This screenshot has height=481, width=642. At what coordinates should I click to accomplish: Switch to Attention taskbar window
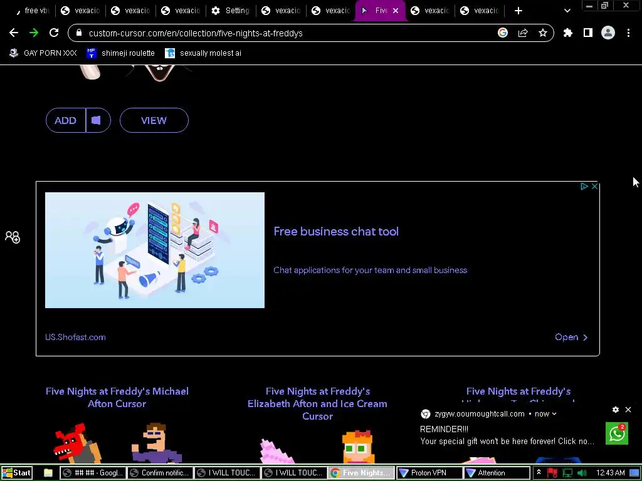(497, 473)
